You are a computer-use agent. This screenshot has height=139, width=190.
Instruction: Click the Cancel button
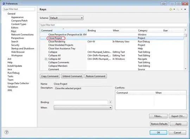[177, 132]
